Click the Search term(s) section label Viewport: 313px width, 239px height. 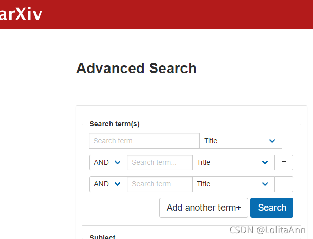click(115, 124)
